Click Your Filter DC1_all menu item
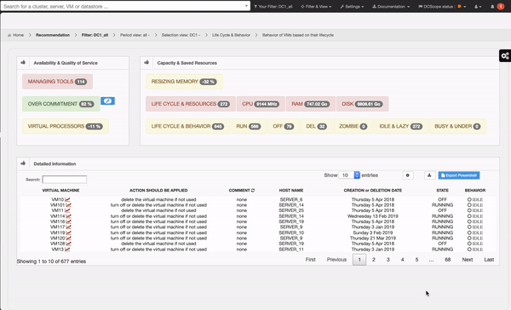 [x=273, y=7]
